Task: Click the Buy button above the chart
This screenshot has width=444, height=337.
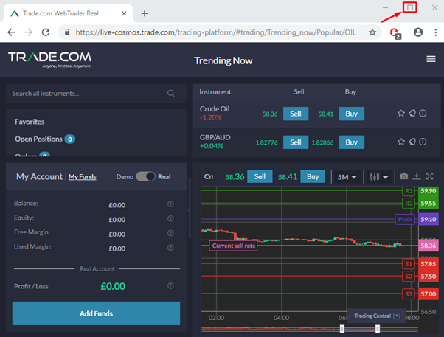Action: [x=313, y=176]
